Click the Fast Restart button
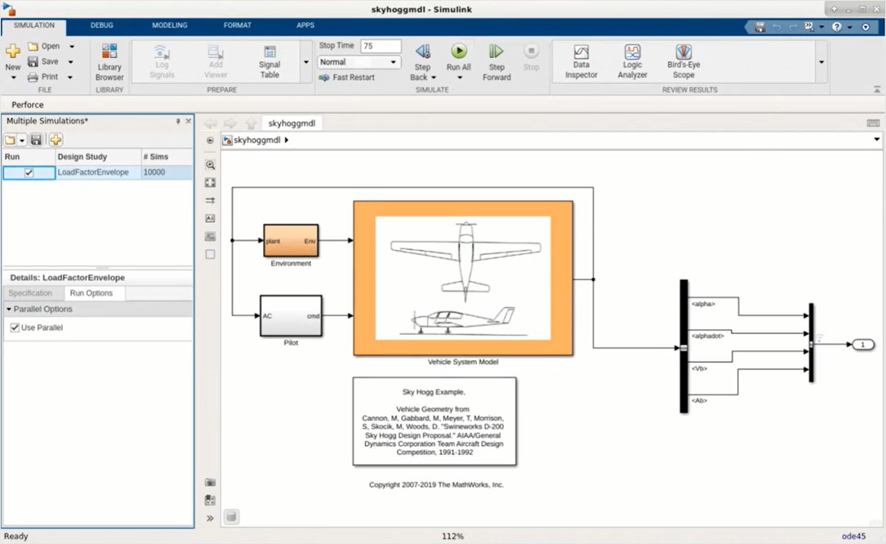Image resolution: width=886 pixels, height=544 pixels. [347, 78]
